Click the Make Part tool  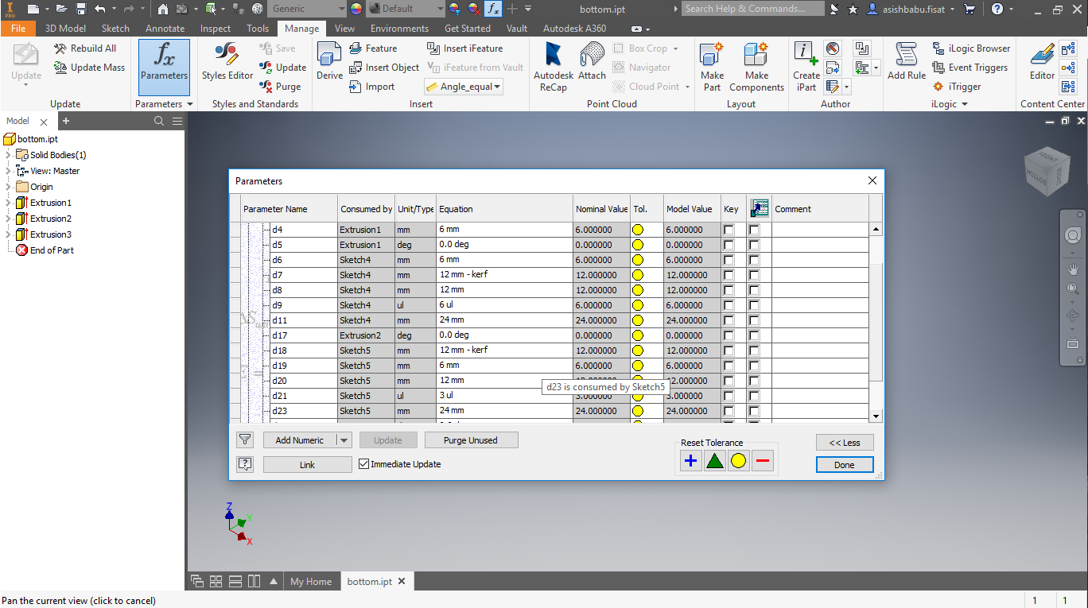click(x=712, y=68)
